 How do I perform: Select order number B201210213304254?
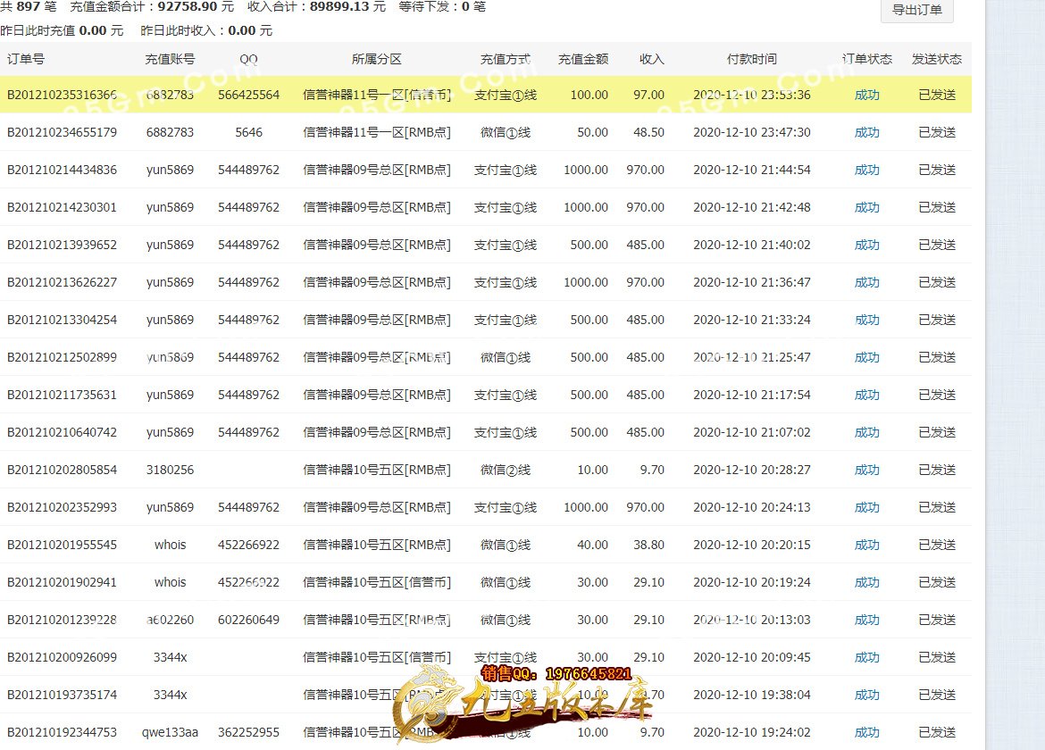coord(62,320)
